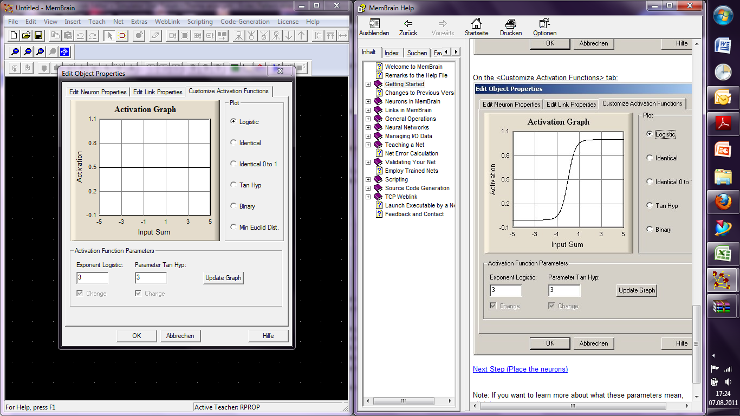The height and width of the screenshot is (416, 740).
Task: Click the zoom in magnifier icon
Action: pos(15,52)
